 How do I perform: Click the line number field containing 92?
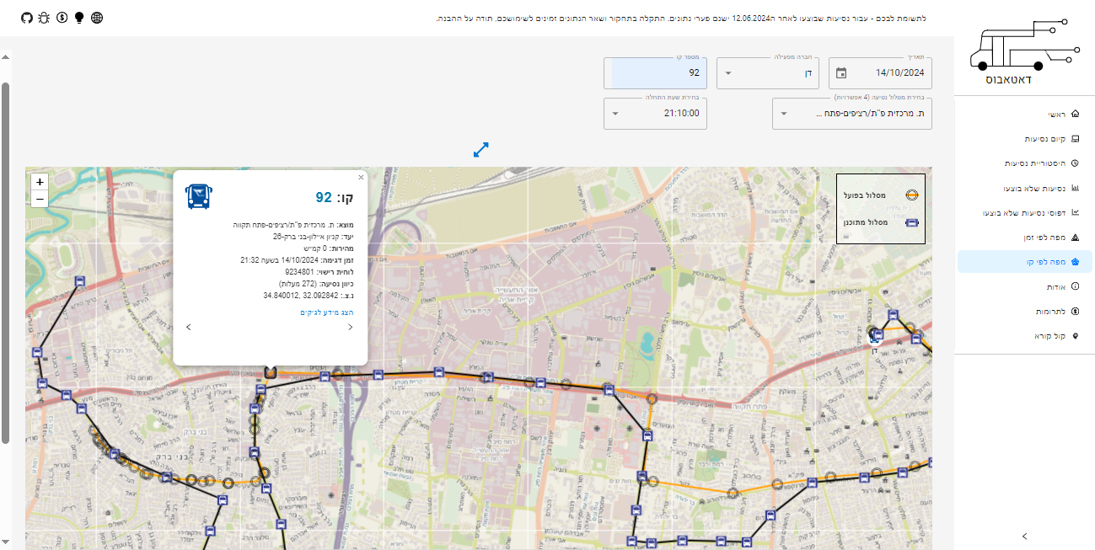(x=657, y=73)
